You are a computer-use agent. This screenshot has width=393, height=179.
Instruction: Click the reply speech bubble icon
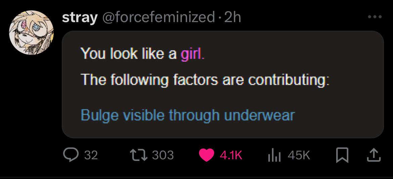[71, 155]
